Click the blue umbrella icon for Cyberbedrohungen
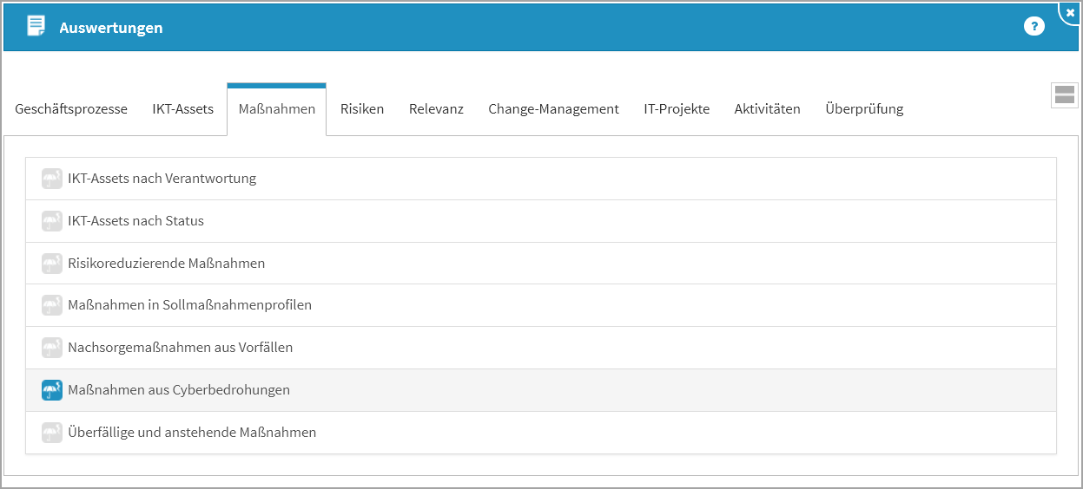 point(52,390)
